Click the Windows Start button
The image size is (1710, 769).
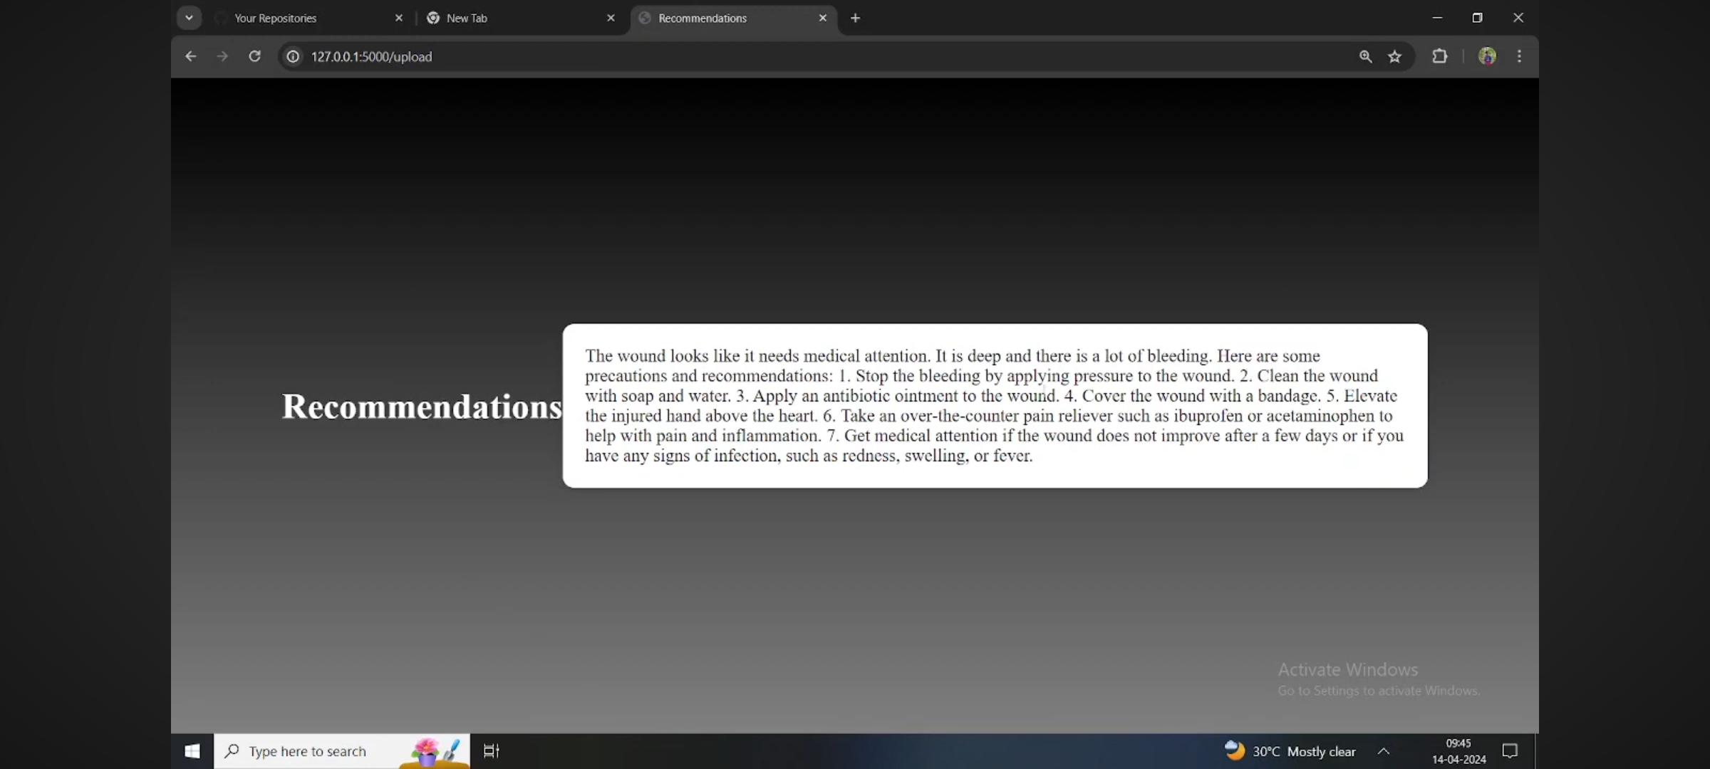(192, 751)
